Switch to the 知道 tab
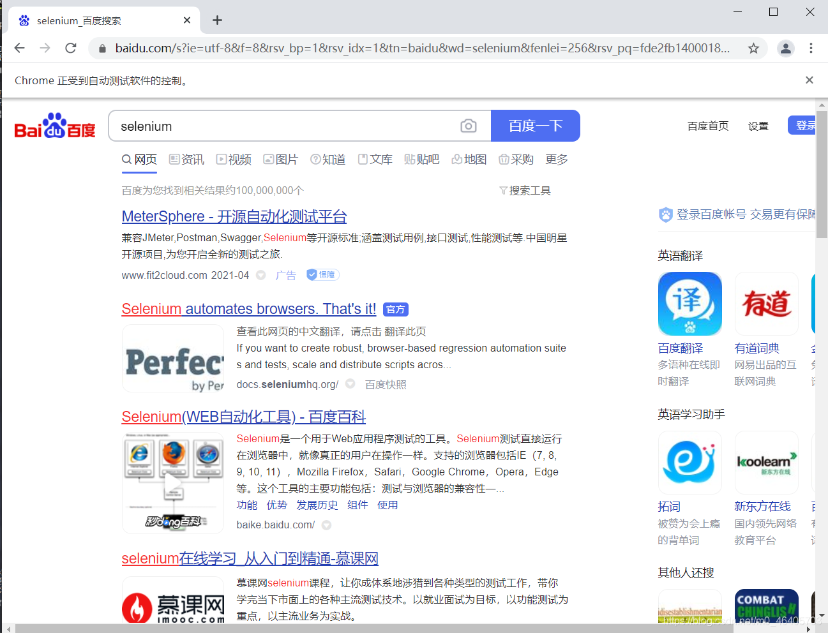828x633 pixels. [328, 159]
